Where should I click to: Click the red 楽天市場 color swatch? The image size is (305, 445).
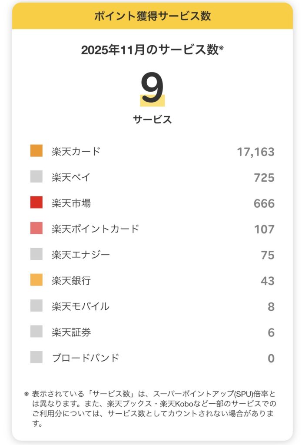click(x=36, y=203)
